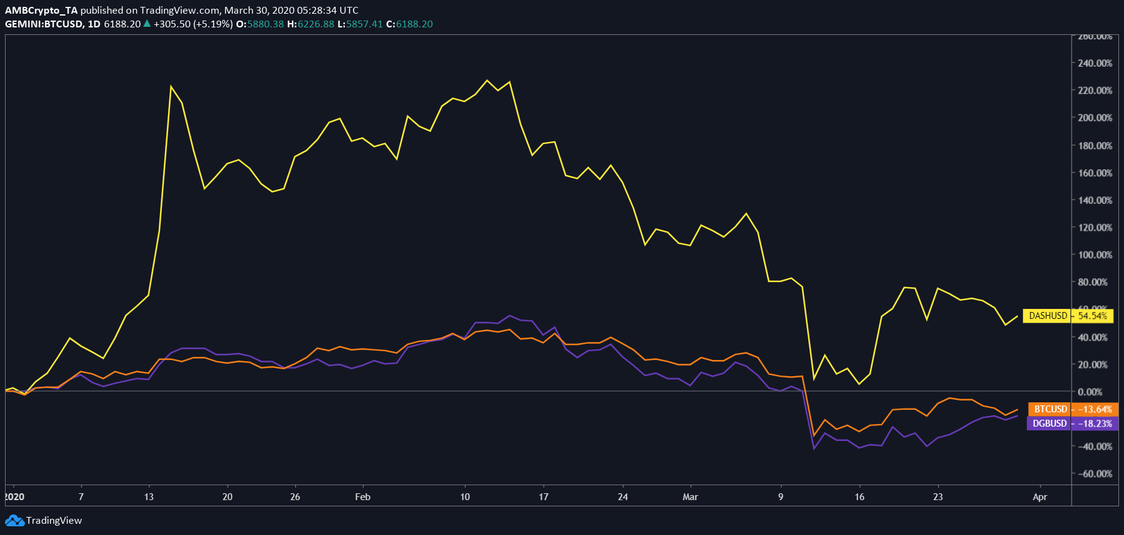The height and width of the screenshot is (535, 1124).
Task: Click the green up-arrow next to 6188.20
Action: [147, 24]
